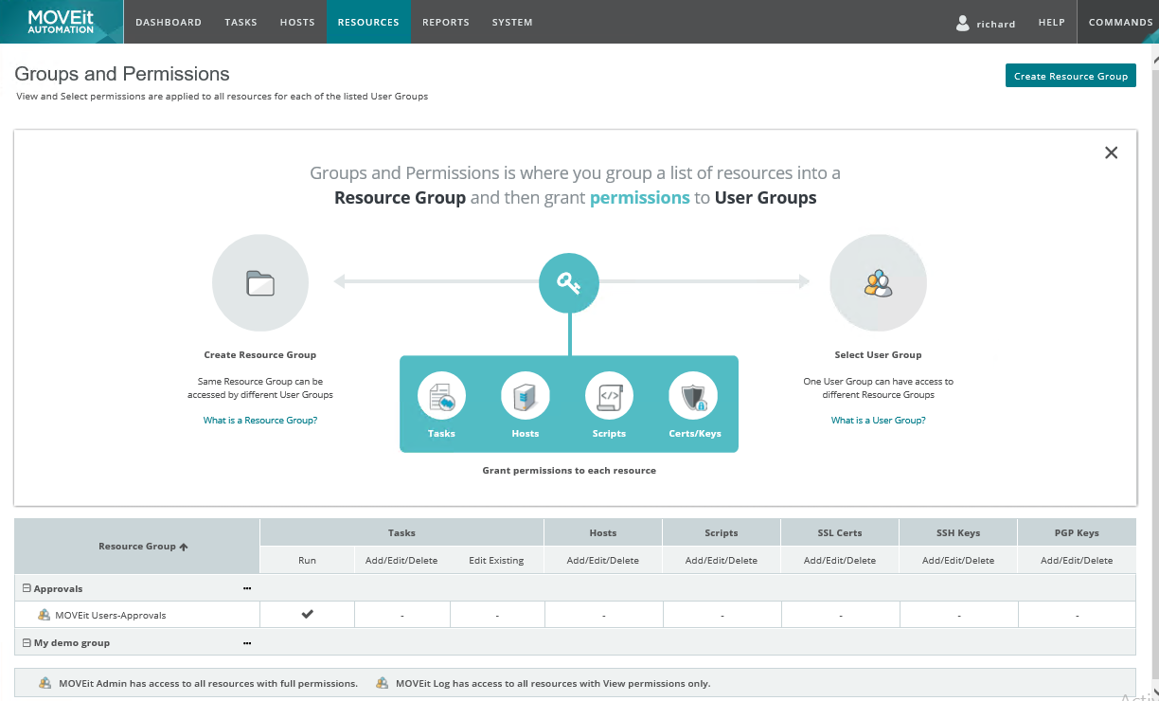
Task: Close the Groups and Permissions intro panel
Action: 1112,153
